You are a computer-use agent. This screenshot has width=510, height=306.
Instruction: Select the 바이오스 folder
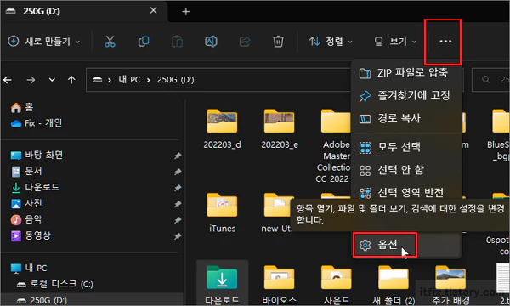(280, 285)
